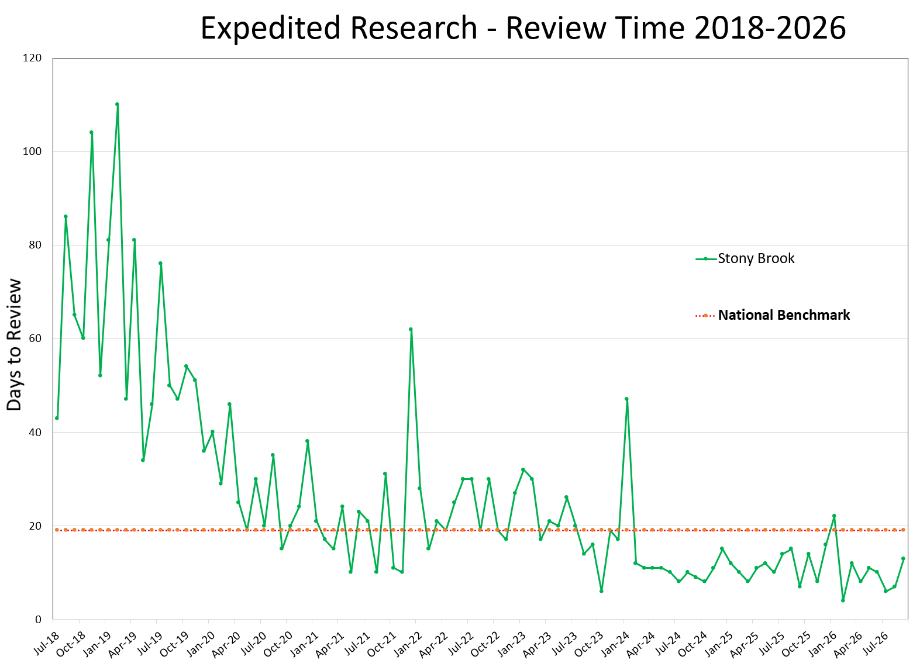Viewport: 913px width, 667px height.
Task: Click the "Jan-23" x-axis label
Action: [512, 643]
